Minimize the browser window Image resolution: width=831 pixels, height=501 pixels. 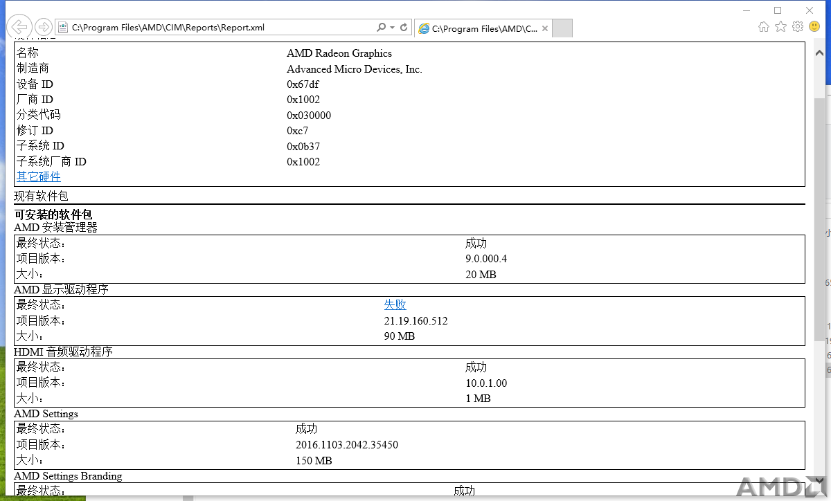click(x=746, y=10)
